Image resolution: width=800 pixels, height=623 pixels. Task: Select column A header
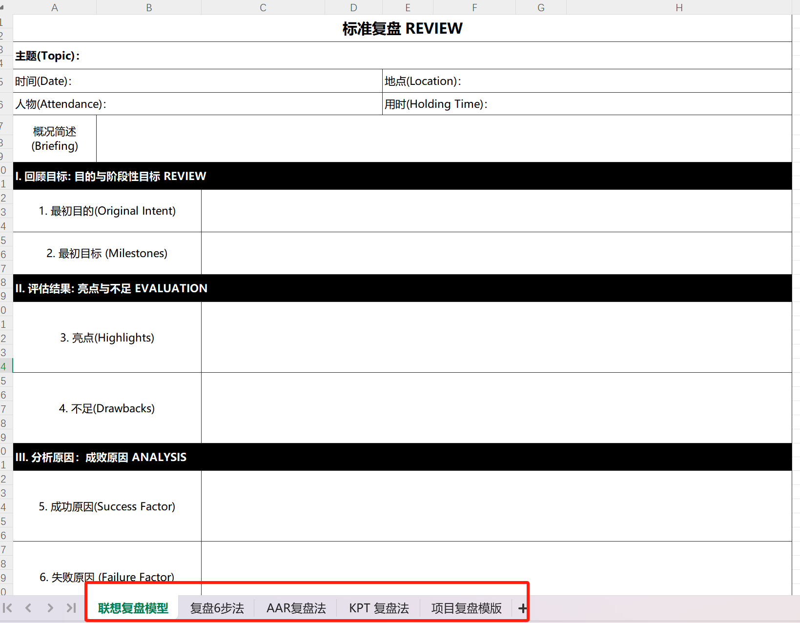click(55, 7)
